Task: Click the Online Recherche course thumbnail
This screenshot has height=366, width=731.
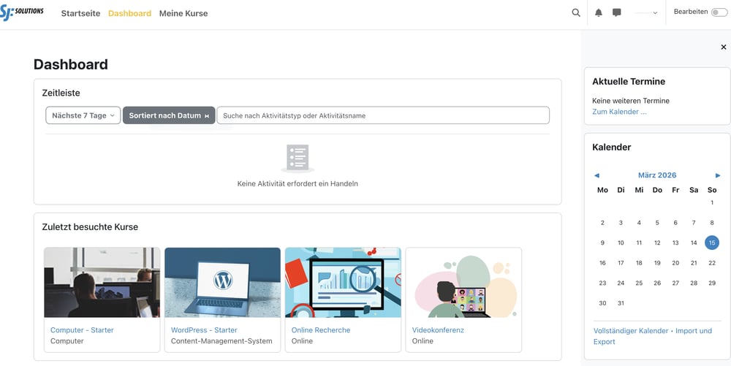Action: pos(343,283)
